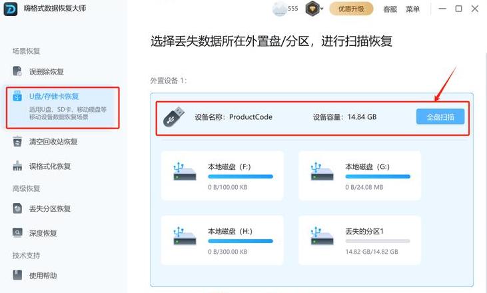Viewport: 487px width, 293px height.
Task: Click the format broom icon in sidebar
Action: 17,166
